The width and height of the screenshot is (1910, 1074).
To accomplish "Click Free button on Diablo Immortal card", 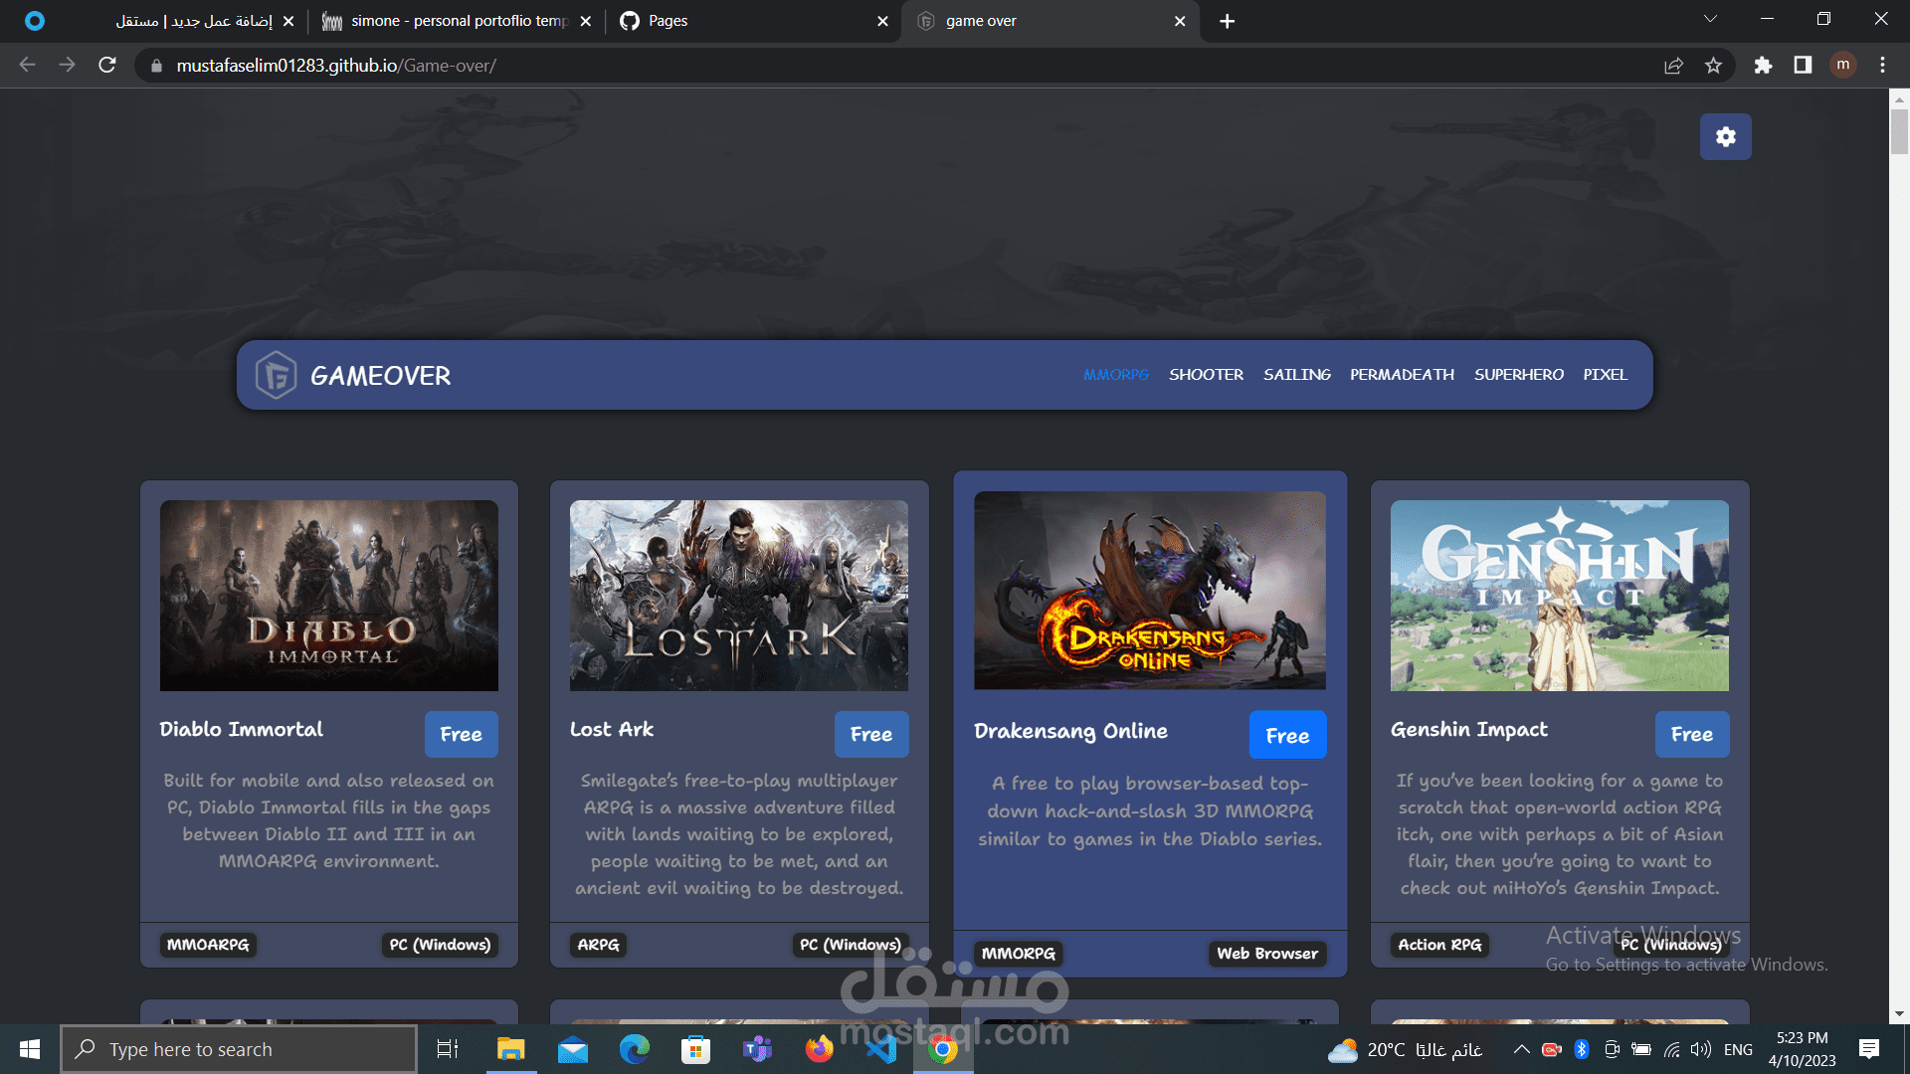I will pyautogui.click(x=461, y=735).
